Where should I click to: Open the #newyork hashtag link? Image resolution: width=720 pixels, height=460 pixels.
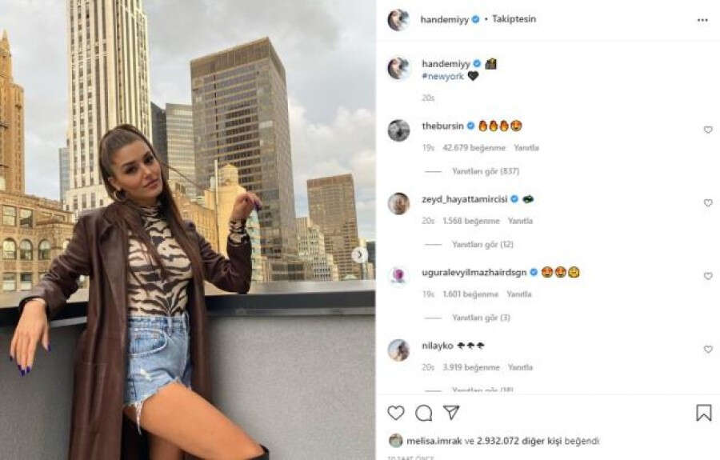coord(442,76)
